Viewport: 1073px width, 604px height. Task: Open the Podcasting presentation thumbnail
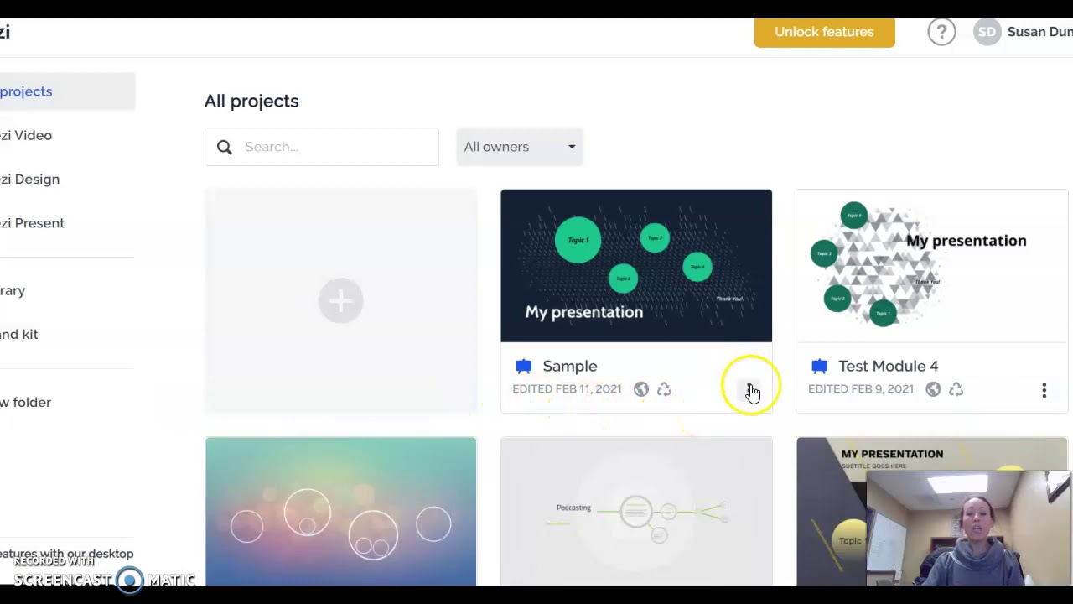coord(636,511)
